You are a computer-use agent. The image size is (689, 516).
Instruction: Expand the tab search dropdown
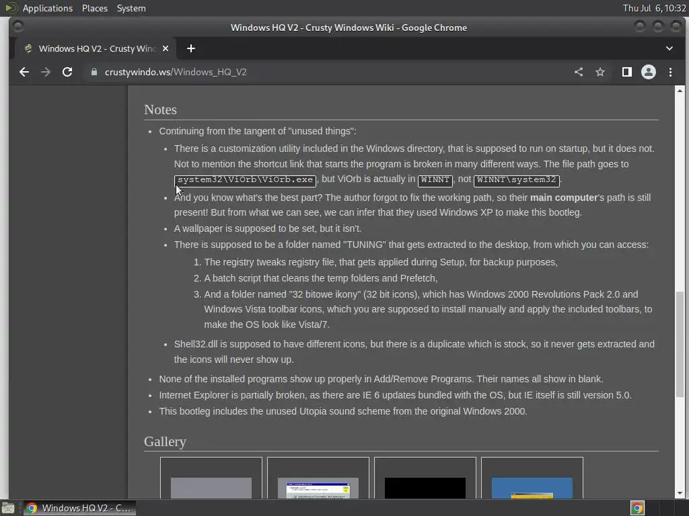[669, 48]
